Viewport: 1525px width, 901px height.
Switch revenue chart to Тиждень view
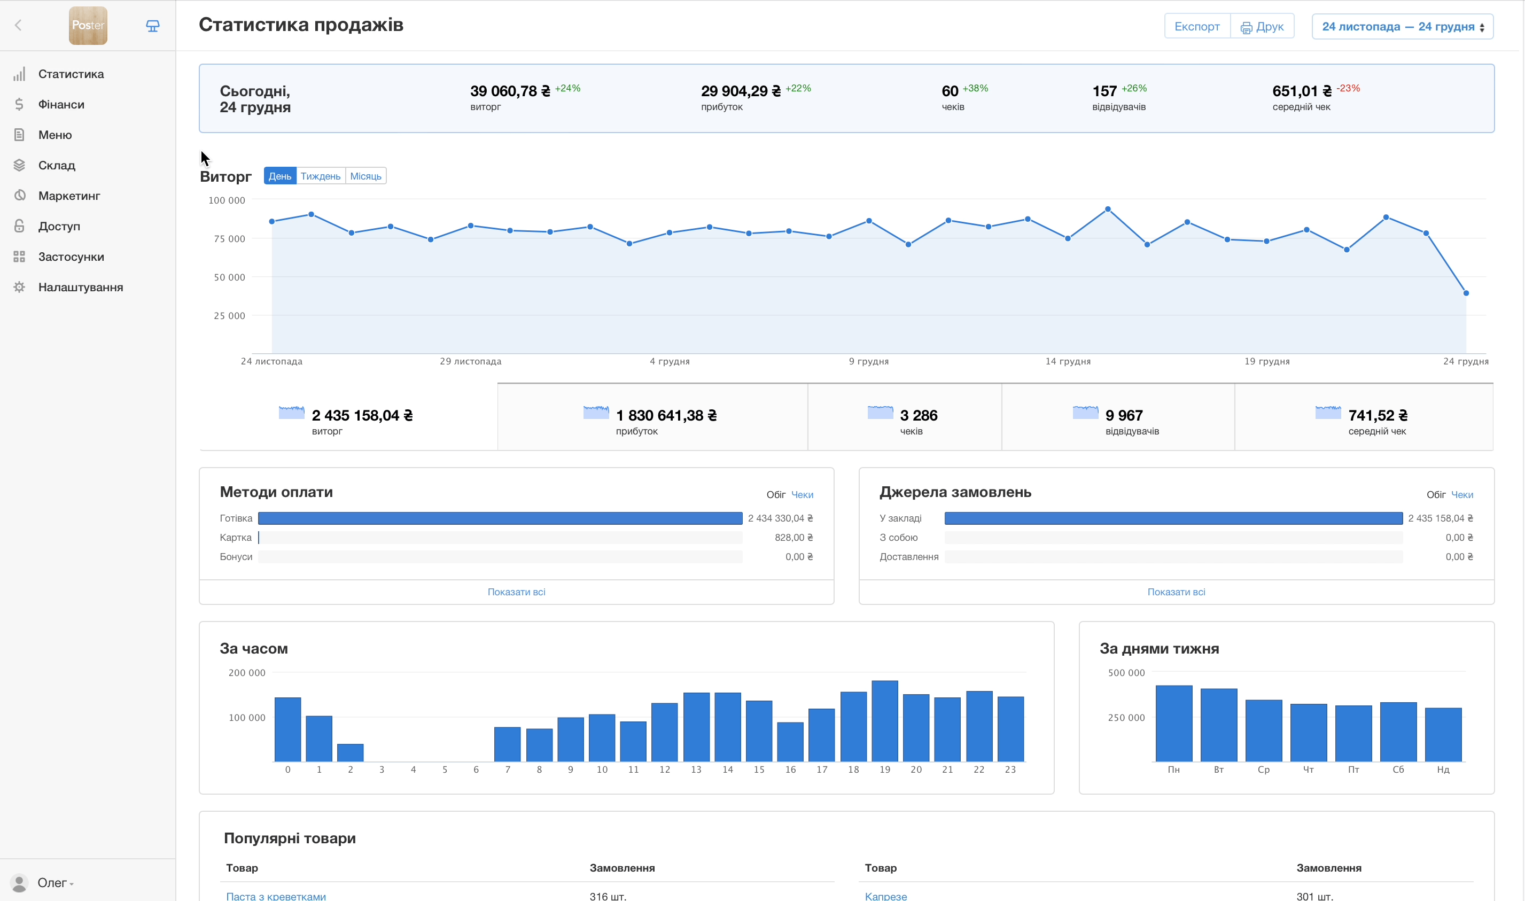pos(320,176)
